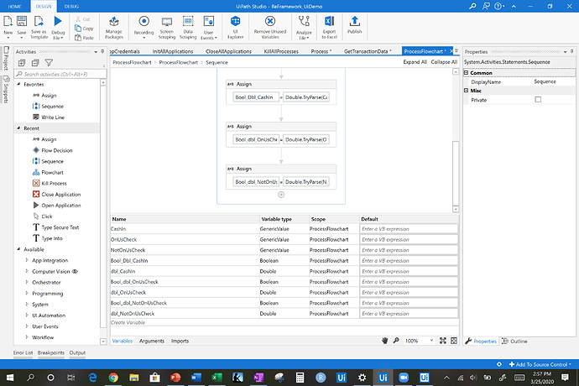Open the Arguments panel tab
This screenshot has width=579, height=386.
(151, 341)
